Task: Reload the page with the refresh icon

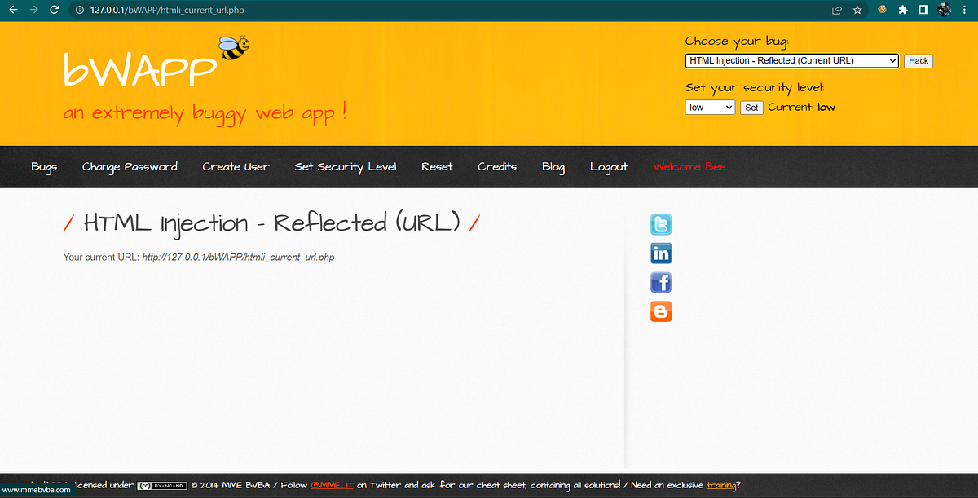Action: tap(53, 10)
